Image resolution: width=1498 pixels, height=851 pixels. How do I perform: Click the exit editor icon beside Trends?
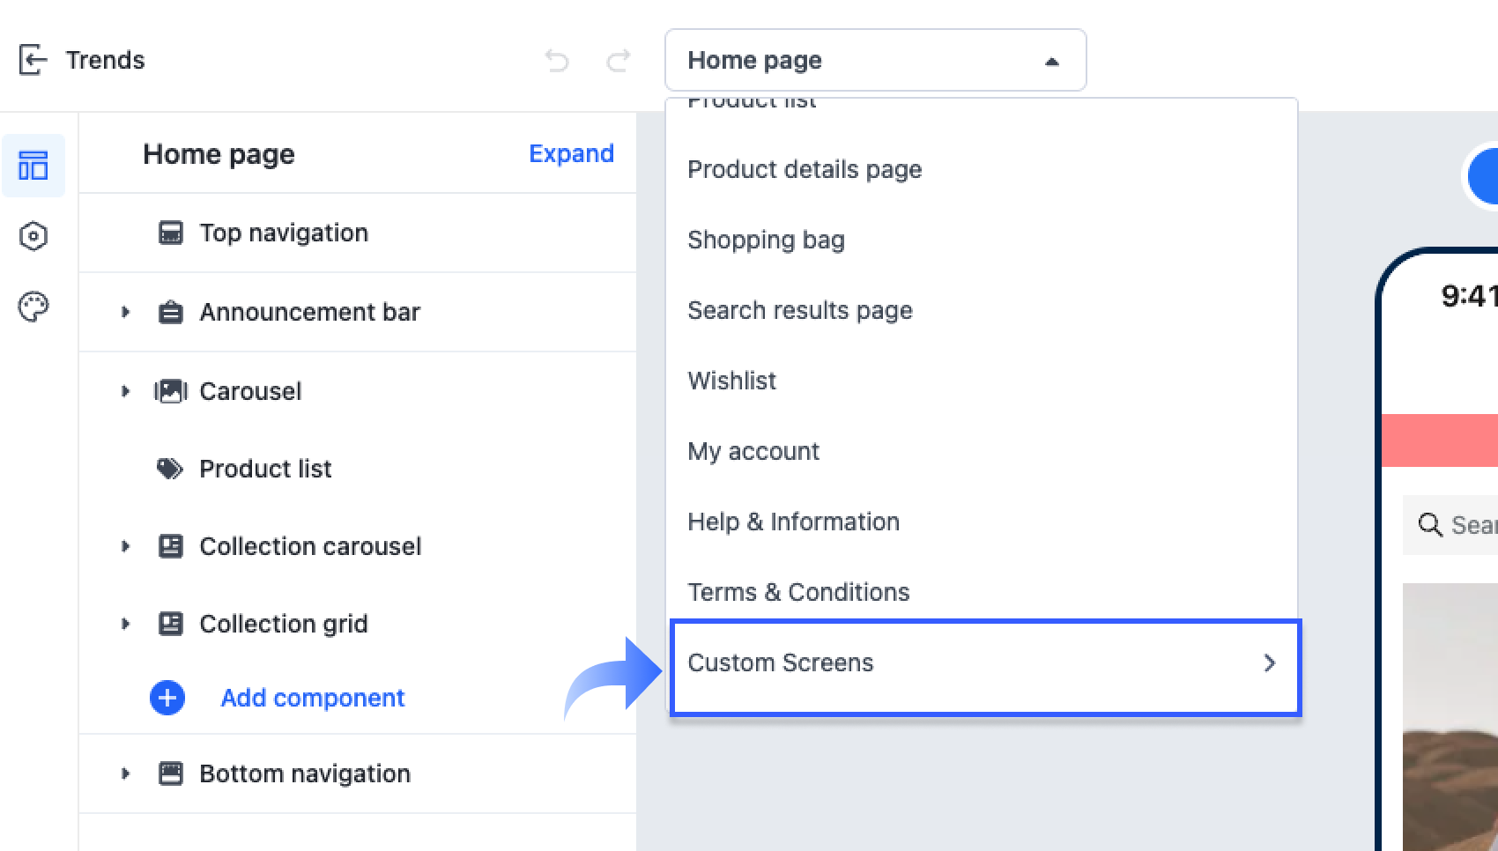(32, 60)
